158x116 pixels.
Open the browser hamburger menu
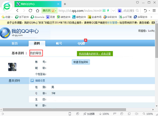coord(154,10)
